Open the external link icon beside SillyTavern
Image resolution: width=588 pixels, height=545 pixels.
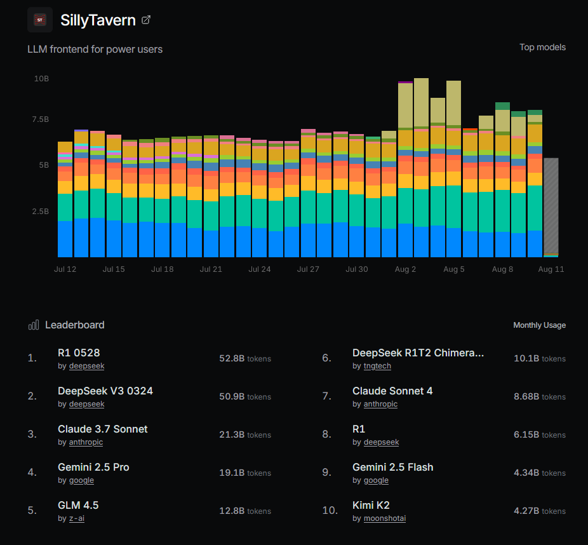(146, 20)
